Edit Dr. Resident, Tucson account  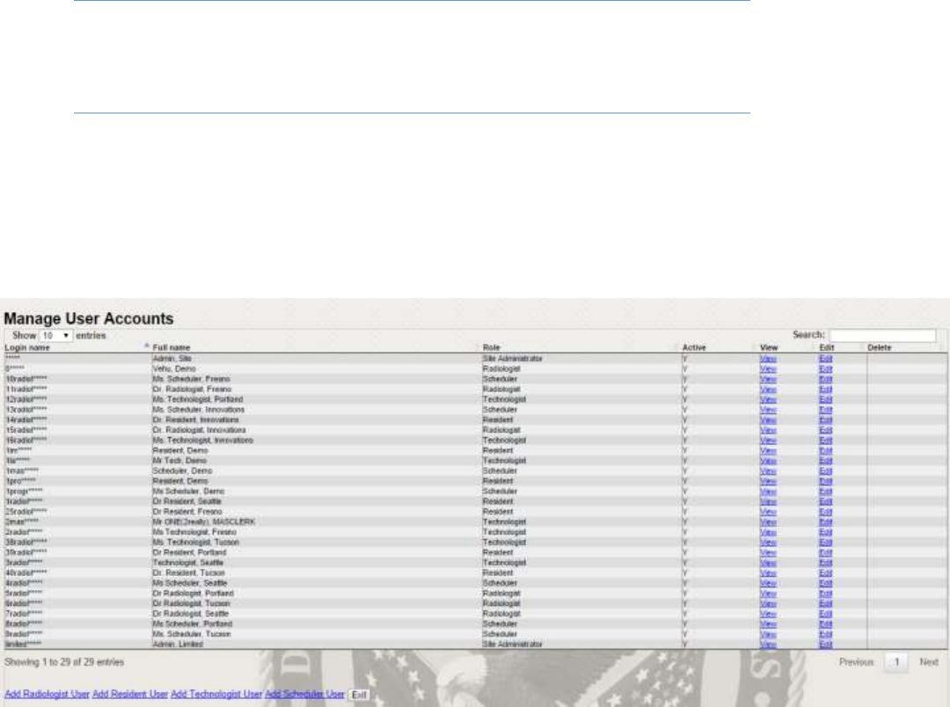tap(826, 573)
